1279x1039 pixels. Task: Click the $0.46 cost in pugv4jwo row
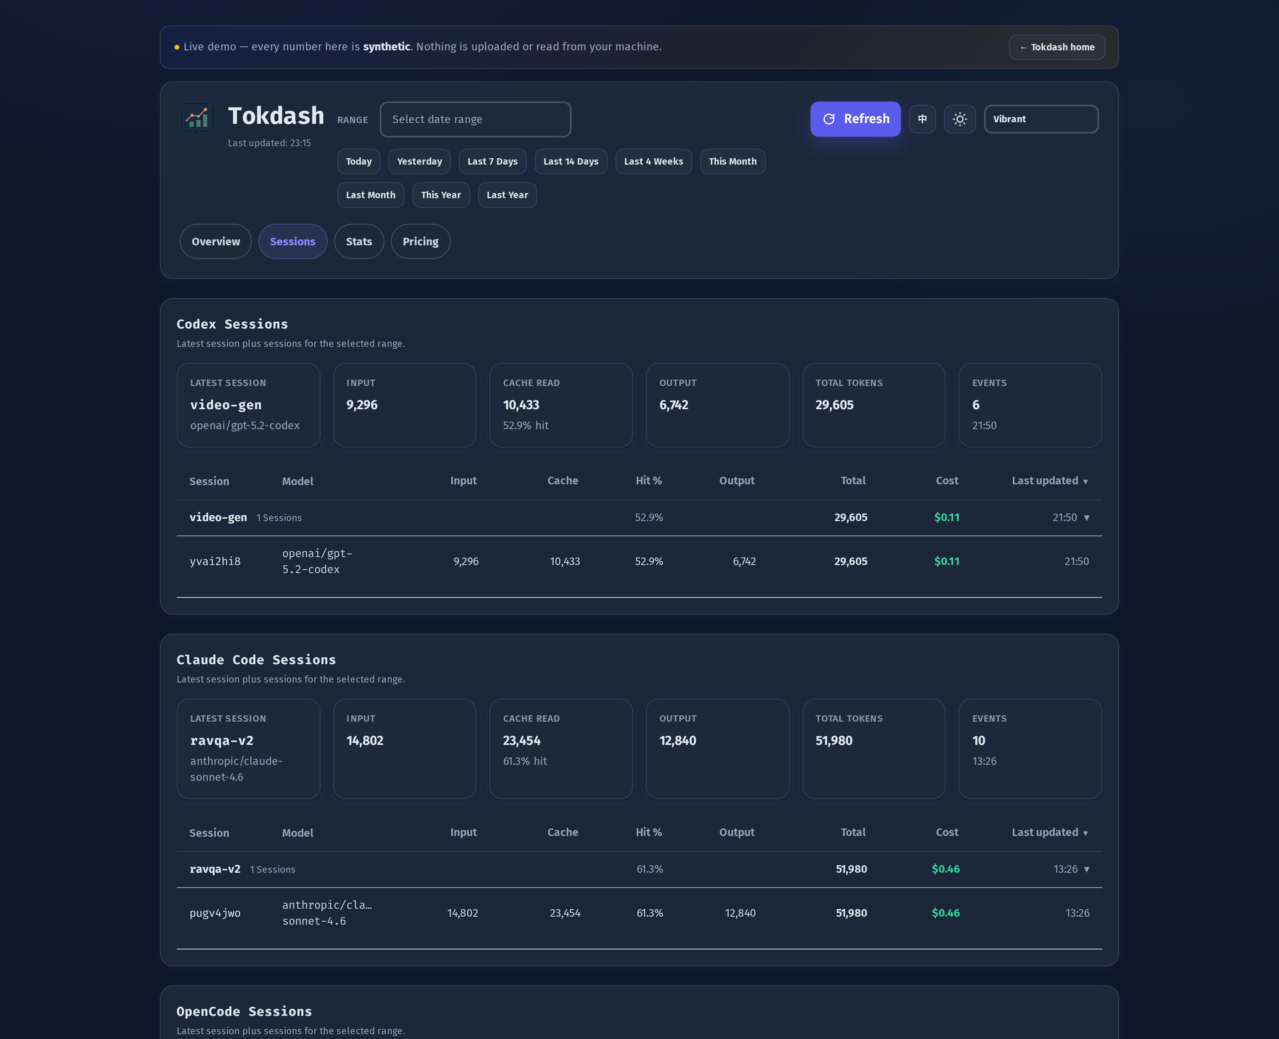pos(946,913)
